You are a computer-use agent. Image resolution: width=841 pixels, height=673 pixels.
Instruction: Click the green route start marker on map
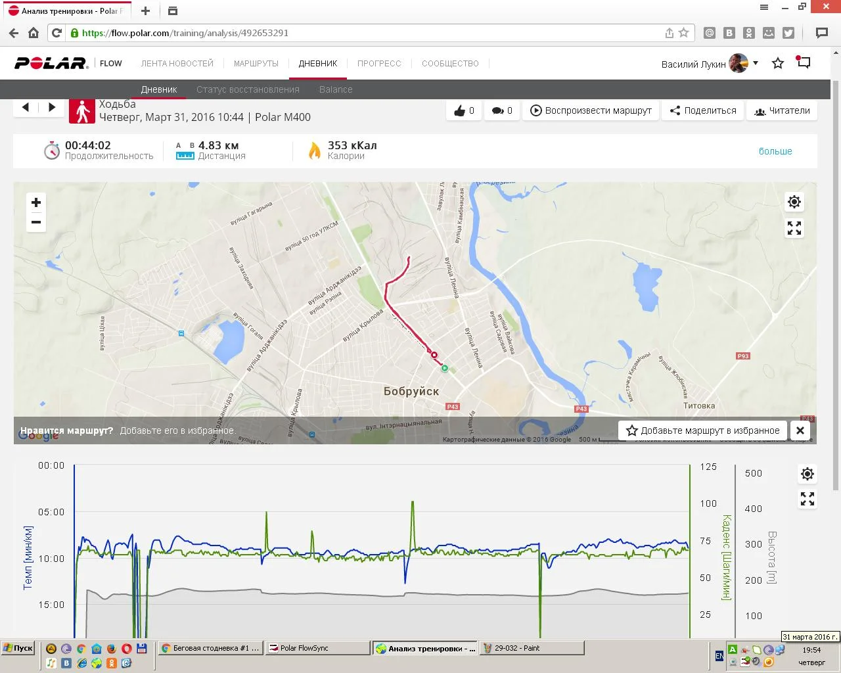coord(444,369)
